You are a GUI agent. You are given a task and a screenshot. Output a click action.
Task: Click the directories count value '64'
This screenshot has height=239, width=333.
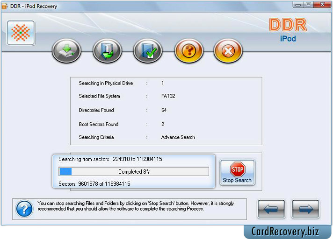tap(164, 110)
